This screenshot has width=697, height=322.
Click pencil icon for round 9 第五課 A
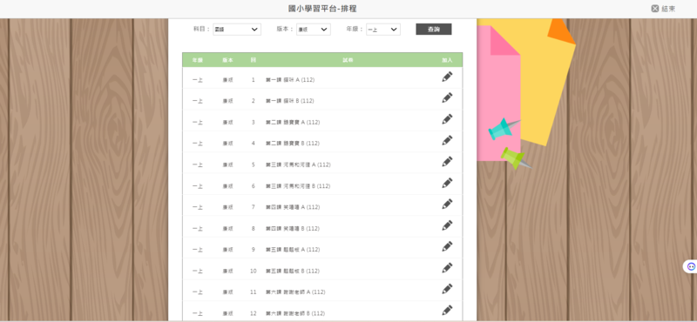(447, 246)
